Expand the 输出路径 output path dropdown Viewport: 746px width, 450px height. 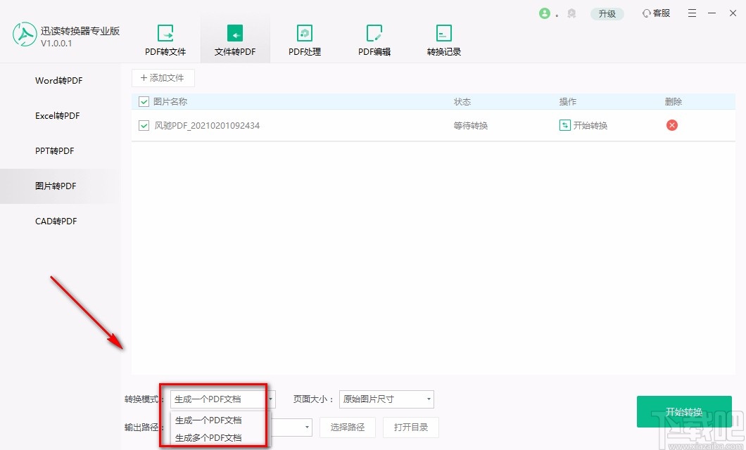[x=307, y=427]
